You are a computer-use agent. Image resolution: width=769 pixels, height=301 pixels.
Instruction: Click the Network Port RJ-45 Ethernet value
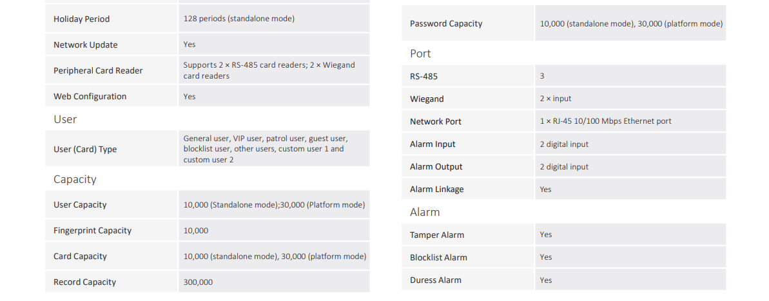tap(606, 121)
